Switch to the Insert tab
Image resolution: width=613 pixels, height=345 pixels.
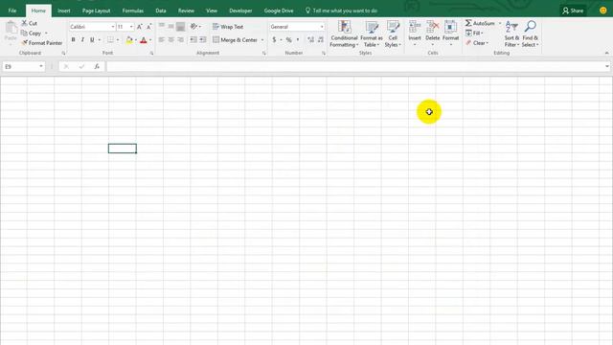pyautogui.click(x=64, y=11)
